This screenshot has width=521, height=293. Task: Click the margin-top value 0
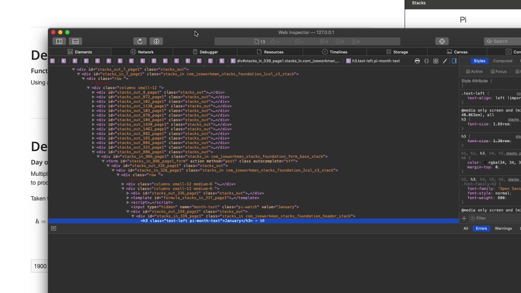coord(497,167)
